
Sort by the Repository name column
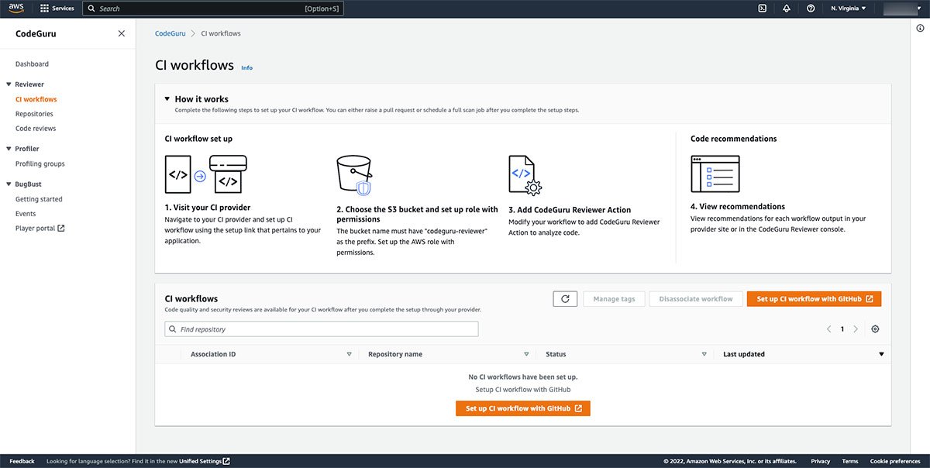pyautogui.click(x=526, y=353)
